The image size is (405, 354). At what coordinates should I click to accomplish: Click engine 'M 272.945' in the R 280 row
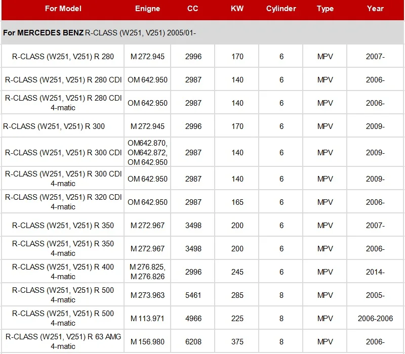pyautogui.click(x=147, y=56)
